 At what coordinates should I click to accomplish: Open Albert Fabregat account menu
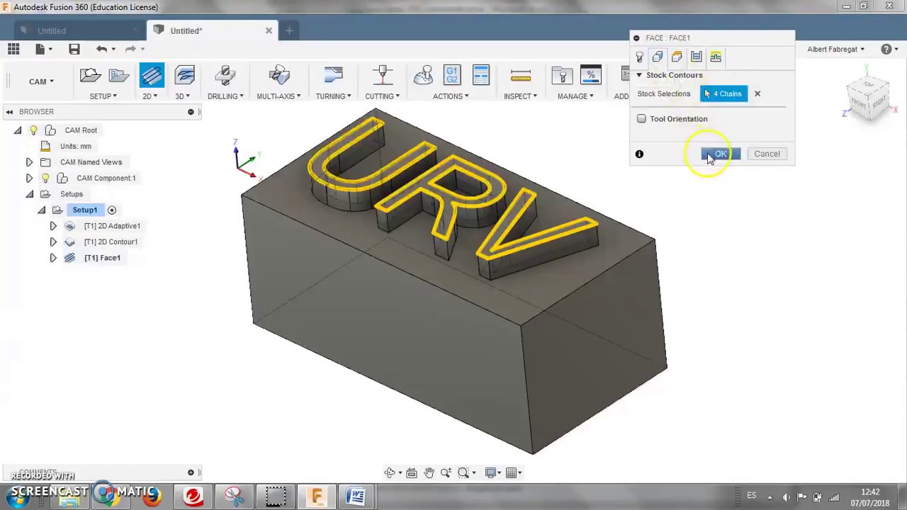pyautogui.click(x=836, y=49)
